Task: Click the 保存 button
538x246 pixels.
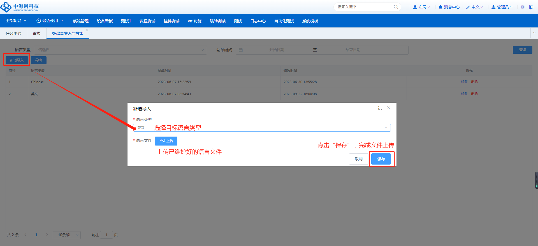Action: pyautogui.click(x=381, y=159)
